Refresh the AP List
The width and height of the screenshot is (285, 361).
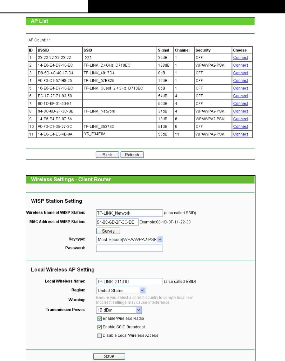(132, 155)
